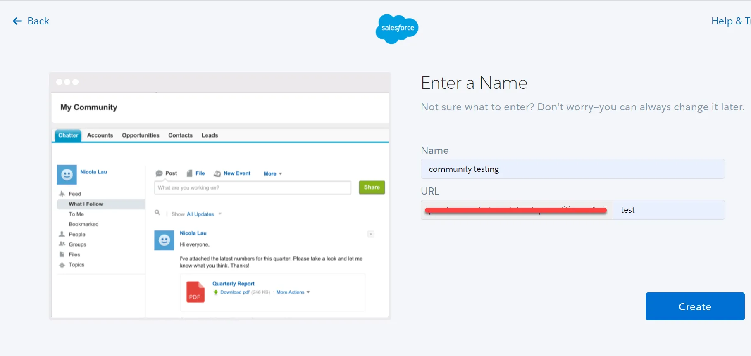Select To Me in sidebar

click(x=76, y=214)
